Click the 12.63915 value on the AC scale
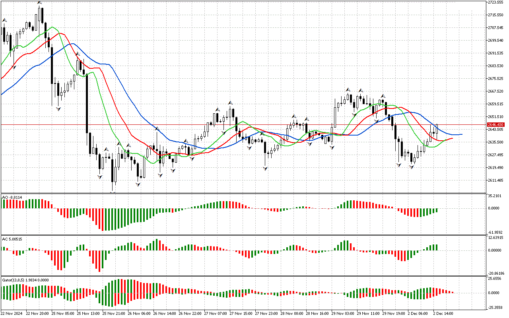509x318 pixels. pos(496,238)
